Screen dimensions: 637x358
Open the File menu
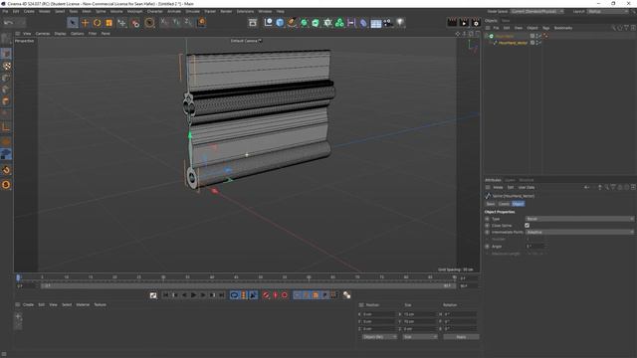point(5,11)
